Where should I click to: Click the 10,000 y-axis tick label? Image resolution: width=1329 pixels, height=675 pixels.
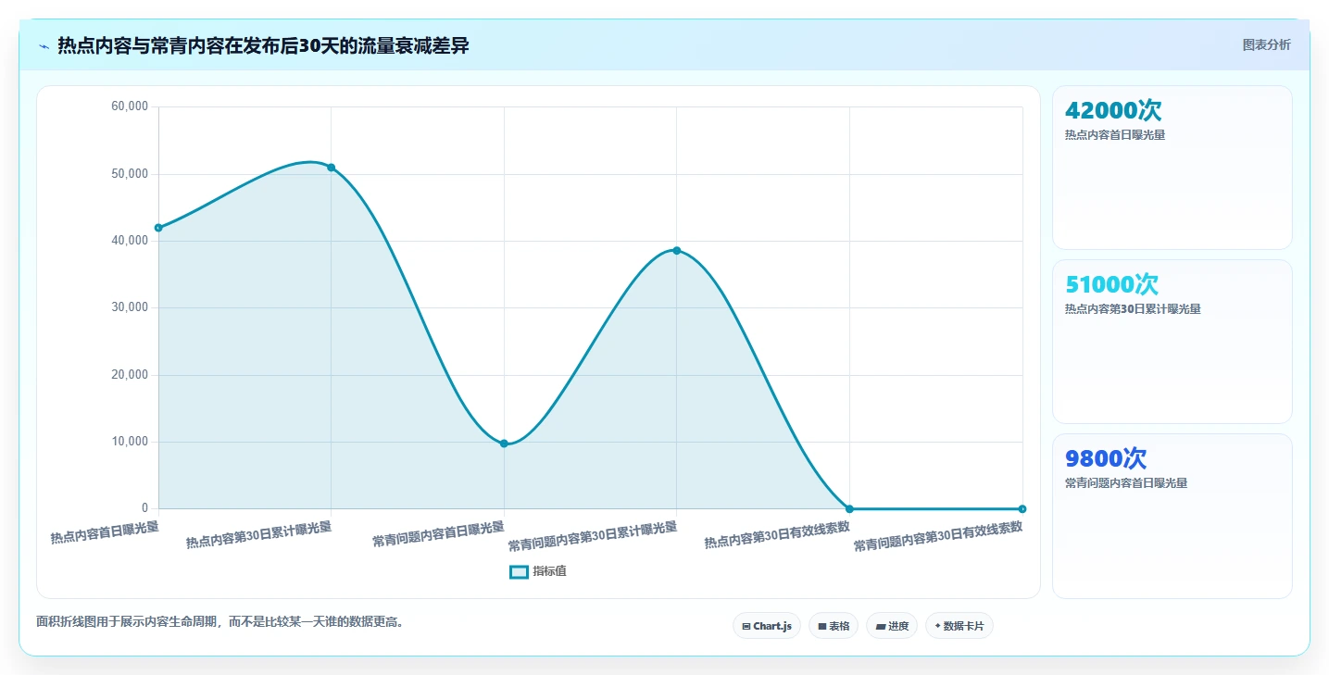coord(130,442)
